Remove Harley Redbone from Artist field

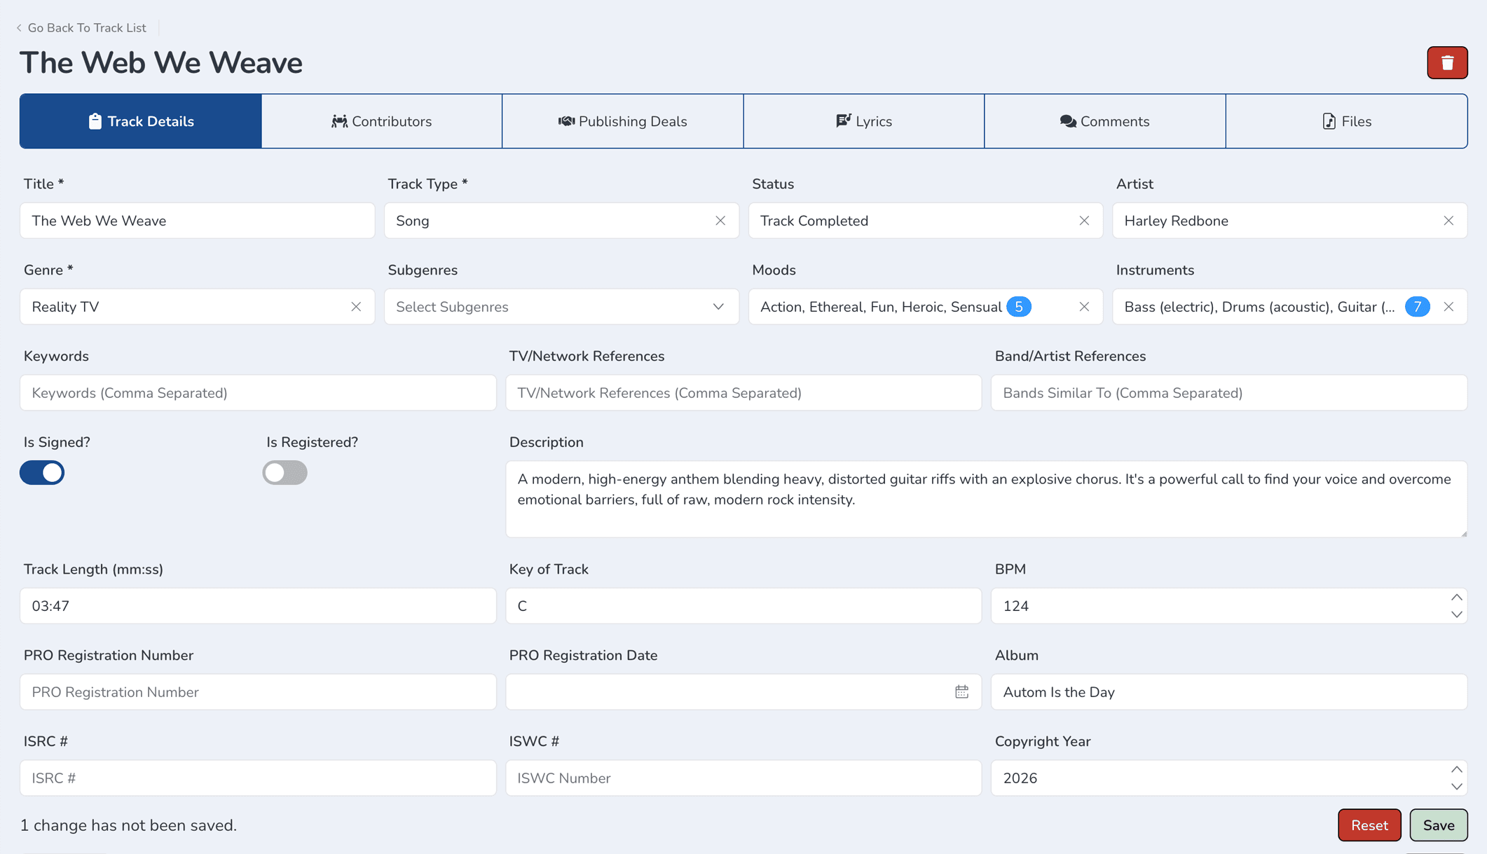(x=1448, y=221)
